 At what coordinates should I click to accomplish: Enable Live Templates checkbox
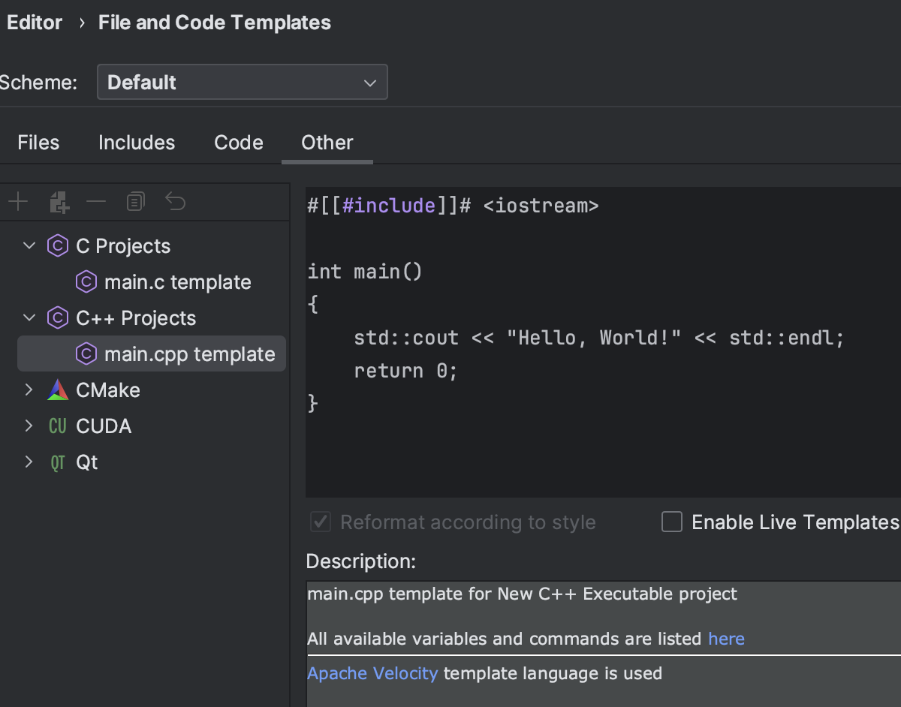click(671, 522)
